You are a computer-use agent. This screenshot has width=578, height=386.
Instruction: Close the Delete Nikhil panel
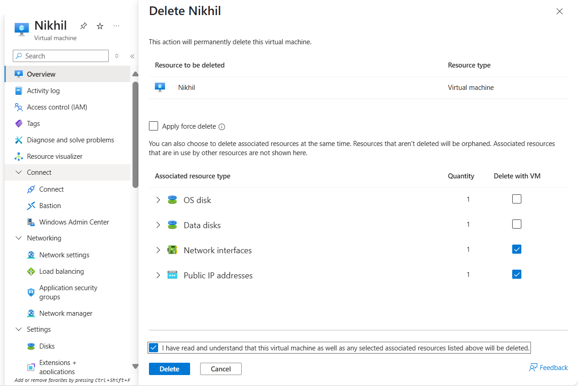coord(560,11)
